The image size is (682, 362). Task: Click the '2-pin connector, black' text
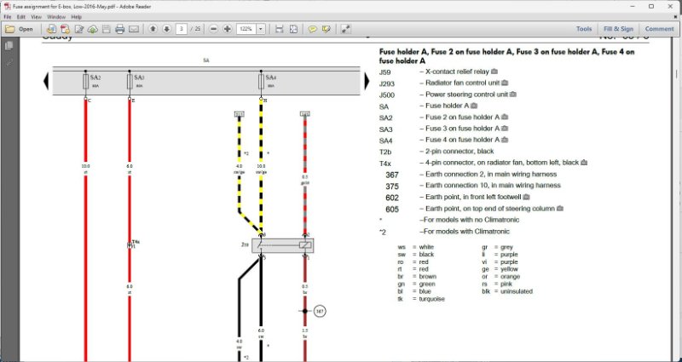(x=459, y=152)
